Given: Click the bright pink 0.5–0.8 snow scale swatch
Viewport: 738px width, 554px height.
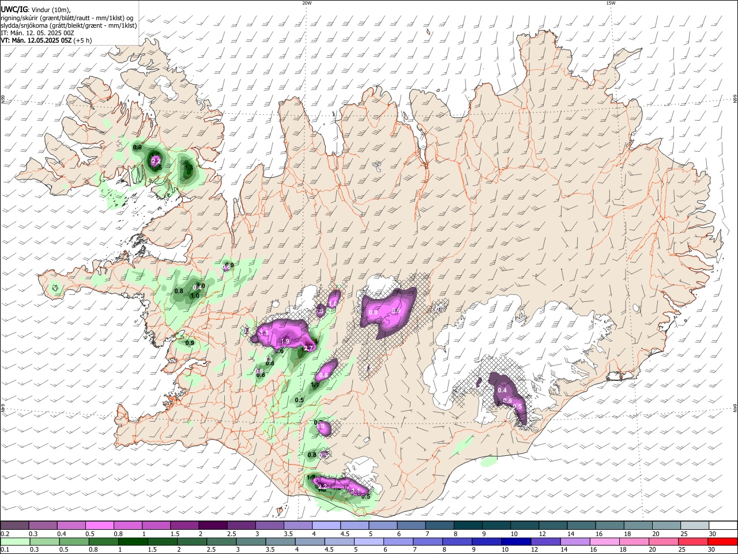Looking at the screenshot, I should click(99, 525).
